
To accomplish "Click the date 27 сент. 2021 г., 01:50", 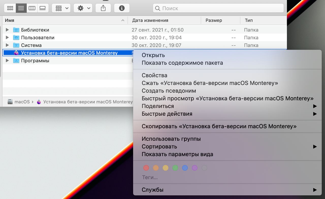I will [157, 30].
